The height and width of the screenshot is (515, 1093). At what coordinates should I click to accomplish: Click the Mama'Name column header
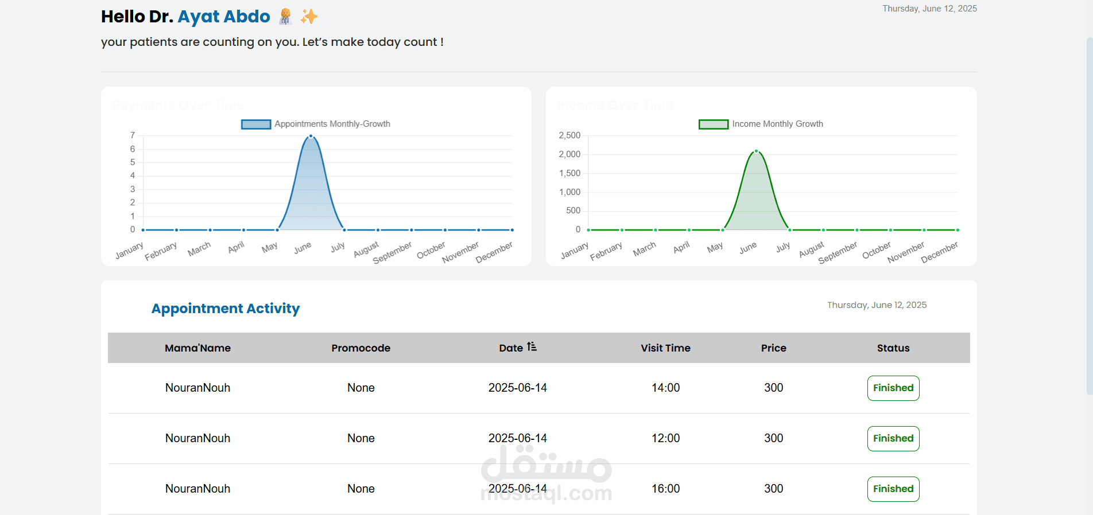click(x=197, y=348)
